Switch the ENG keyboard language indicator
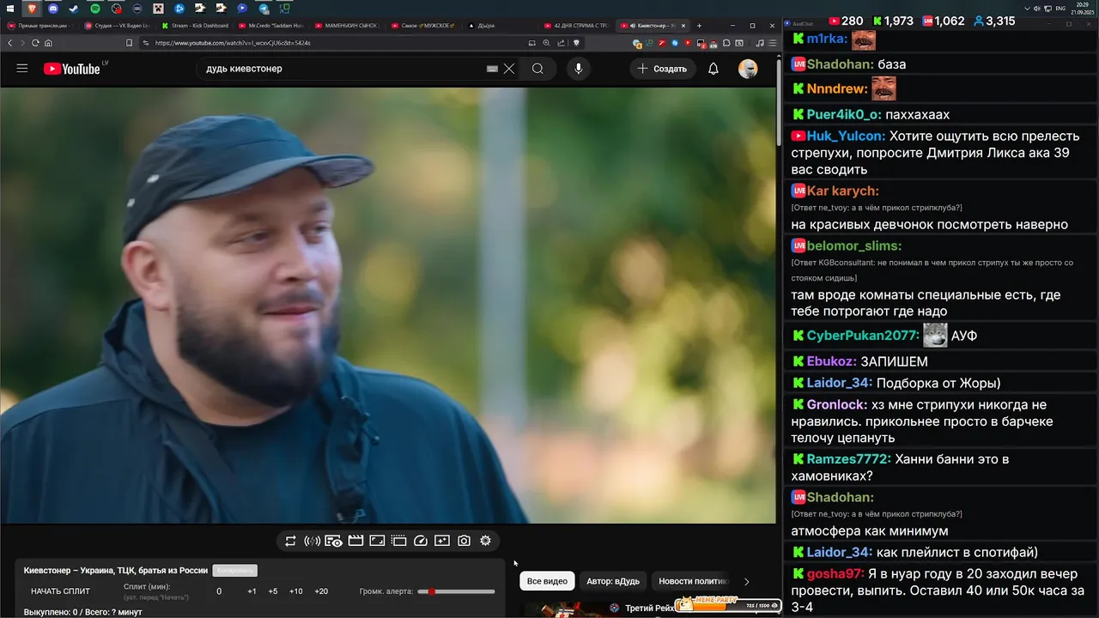 pyautogui.click(x=1060, y=9)
